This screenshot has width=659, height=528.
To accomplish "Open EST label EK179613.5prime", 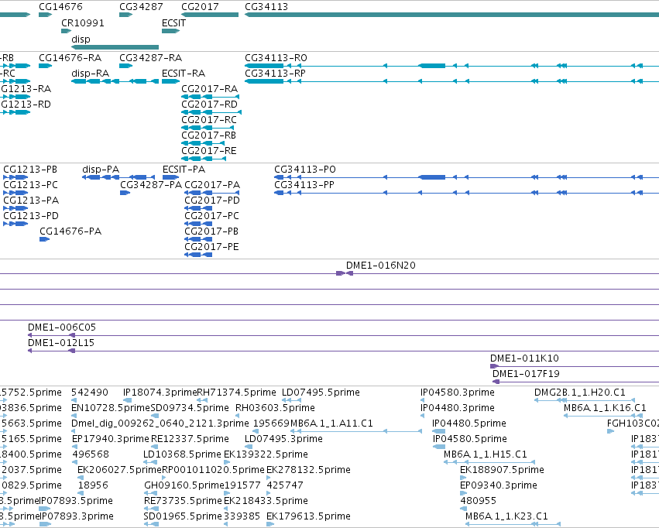I will [x=308, y=516].
